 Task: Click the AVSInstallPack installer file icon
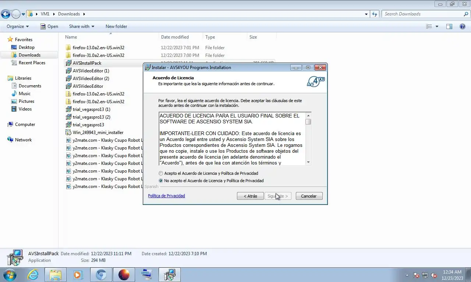(68, 63)
